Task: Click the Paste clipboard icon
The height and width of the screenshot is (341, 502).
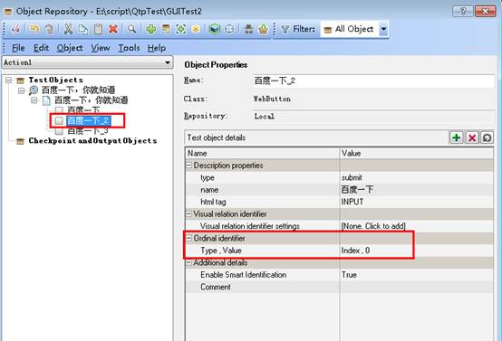Action: pyautogui.click(x=98, y=29)
